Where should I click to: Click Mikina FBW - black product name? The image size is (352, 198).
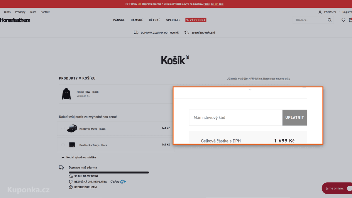pyautogui.click(x=87, y=92)
